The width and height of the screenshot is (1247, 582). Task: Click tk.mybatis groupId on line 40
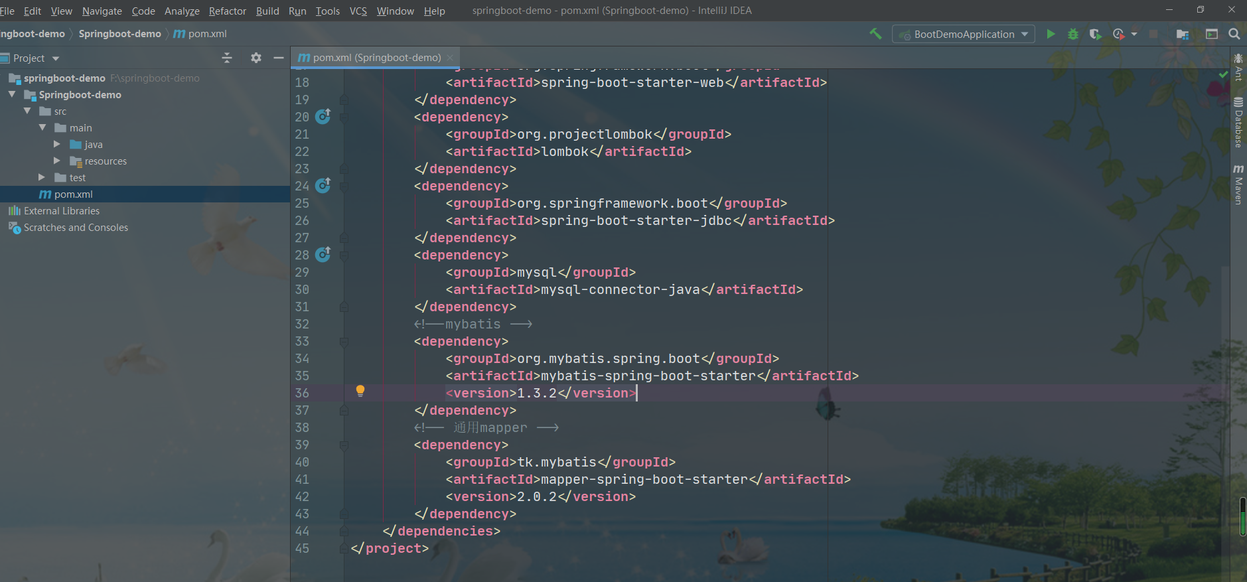(x=557, y=462)
